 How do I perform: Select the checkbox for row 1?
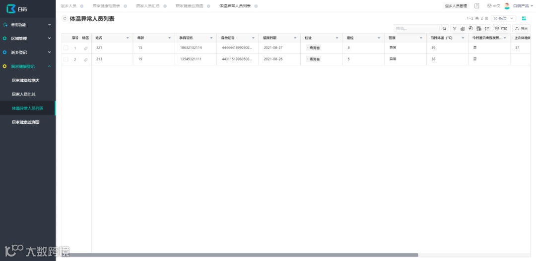click(66, 48)
